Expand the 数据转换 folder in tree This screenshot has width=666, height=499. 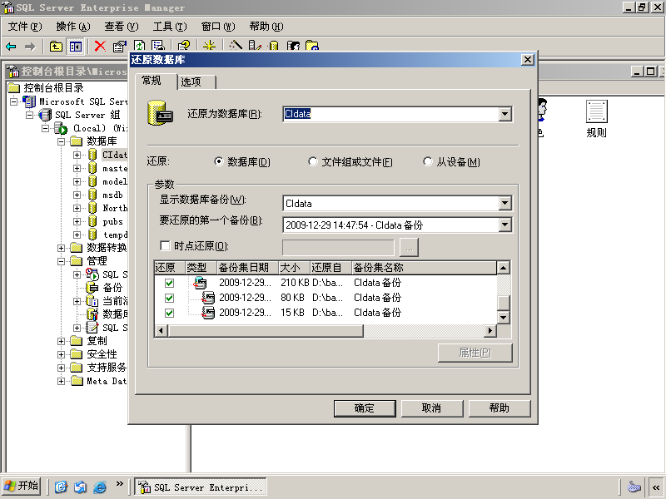click(x=61, y=248)
